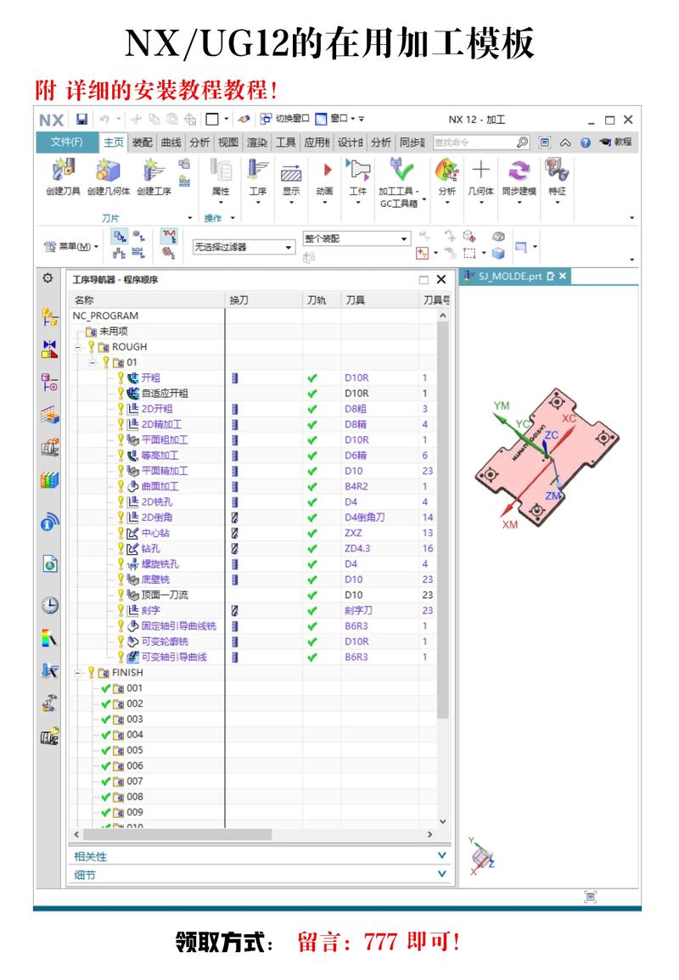Open the history clock icon in left sidebar
The width and height of the screenshot is (679, 980).
point(49,605)
